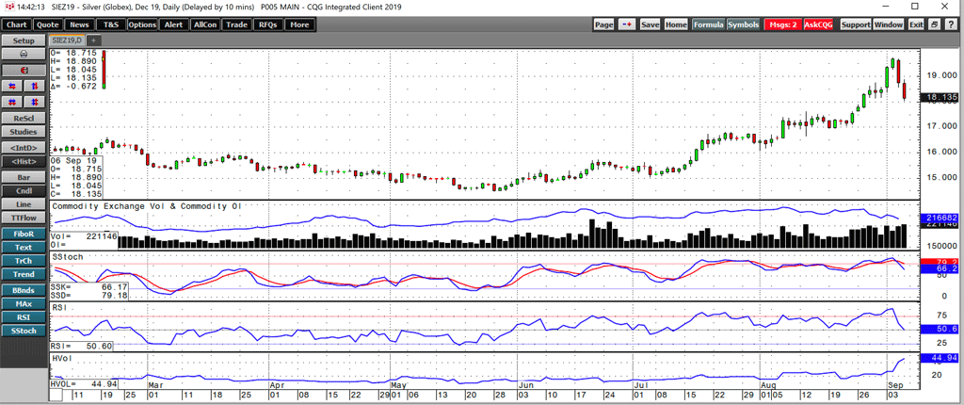
Task: Click the red globe icon button
Action: [24, 70]
